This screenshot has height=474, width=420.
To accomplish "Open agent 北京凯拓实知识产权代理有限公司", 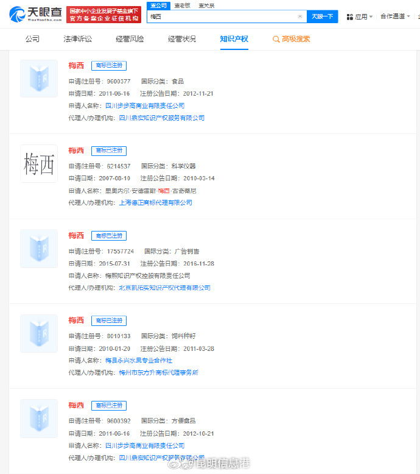I will tap(164, 288).
